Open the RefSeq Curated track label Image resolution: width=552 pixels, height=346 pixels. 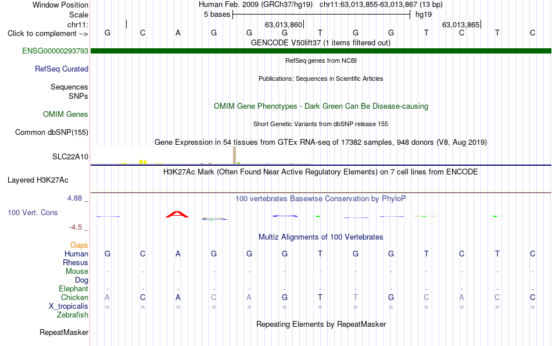tap(61, 69)
